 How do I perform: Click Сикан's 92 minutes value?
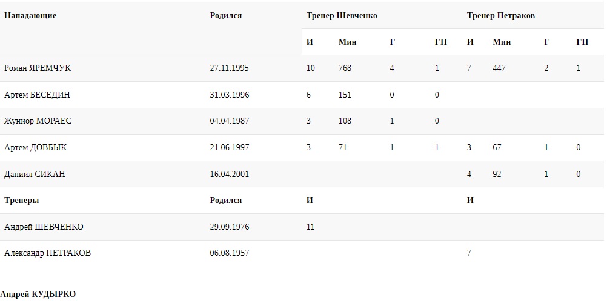tap(498, 175)
